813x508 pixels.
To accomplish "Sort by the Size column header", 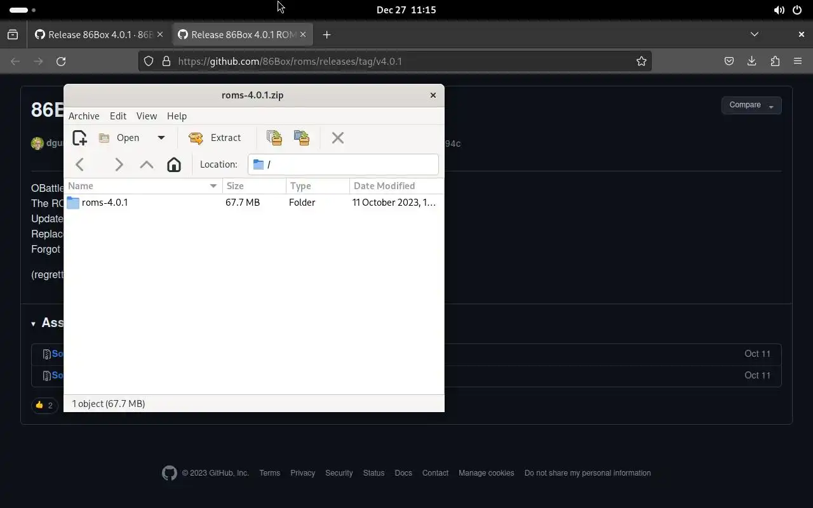I will pos(254,186).
